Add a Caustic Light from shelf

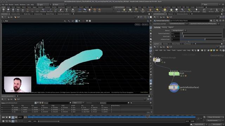pos(182,10)
